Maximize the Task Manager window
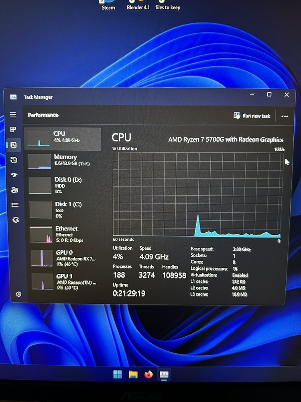This screenshot has width=301, height=402. tap(269, 94)
